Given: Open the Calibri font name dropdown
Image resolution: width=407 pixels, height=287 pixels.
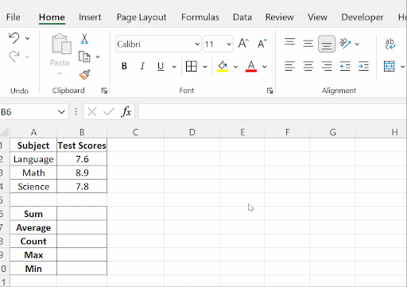Looking at the screenshot, I should [197, 44].
